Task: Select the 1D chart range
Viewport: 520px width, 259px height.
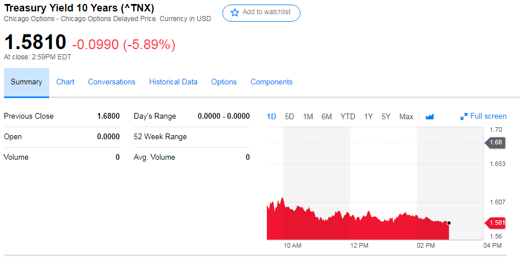Action: click(x=271, y=116)
